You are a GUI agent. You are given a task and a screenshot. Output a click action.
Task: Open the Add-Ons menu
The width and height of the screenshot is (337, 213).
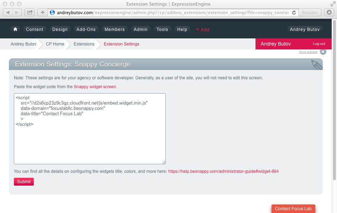point(86,30)
